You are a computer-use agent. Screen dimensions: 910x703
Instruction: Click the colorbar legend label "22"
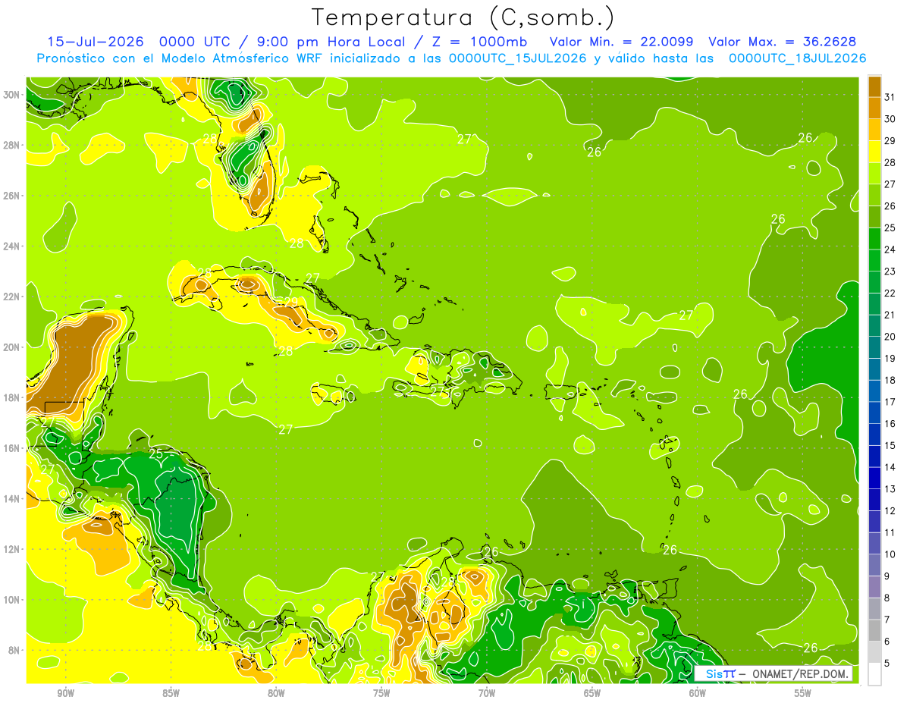click(x=890, y=293)
